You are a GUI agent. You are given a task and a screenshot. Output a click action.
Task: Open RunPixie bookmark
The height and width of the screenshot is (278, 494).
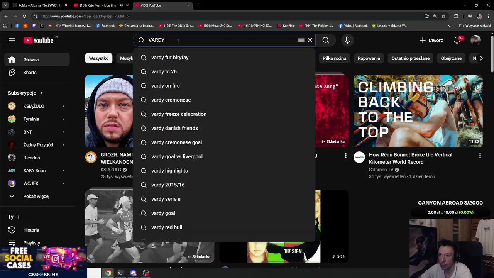pos(286,26)
